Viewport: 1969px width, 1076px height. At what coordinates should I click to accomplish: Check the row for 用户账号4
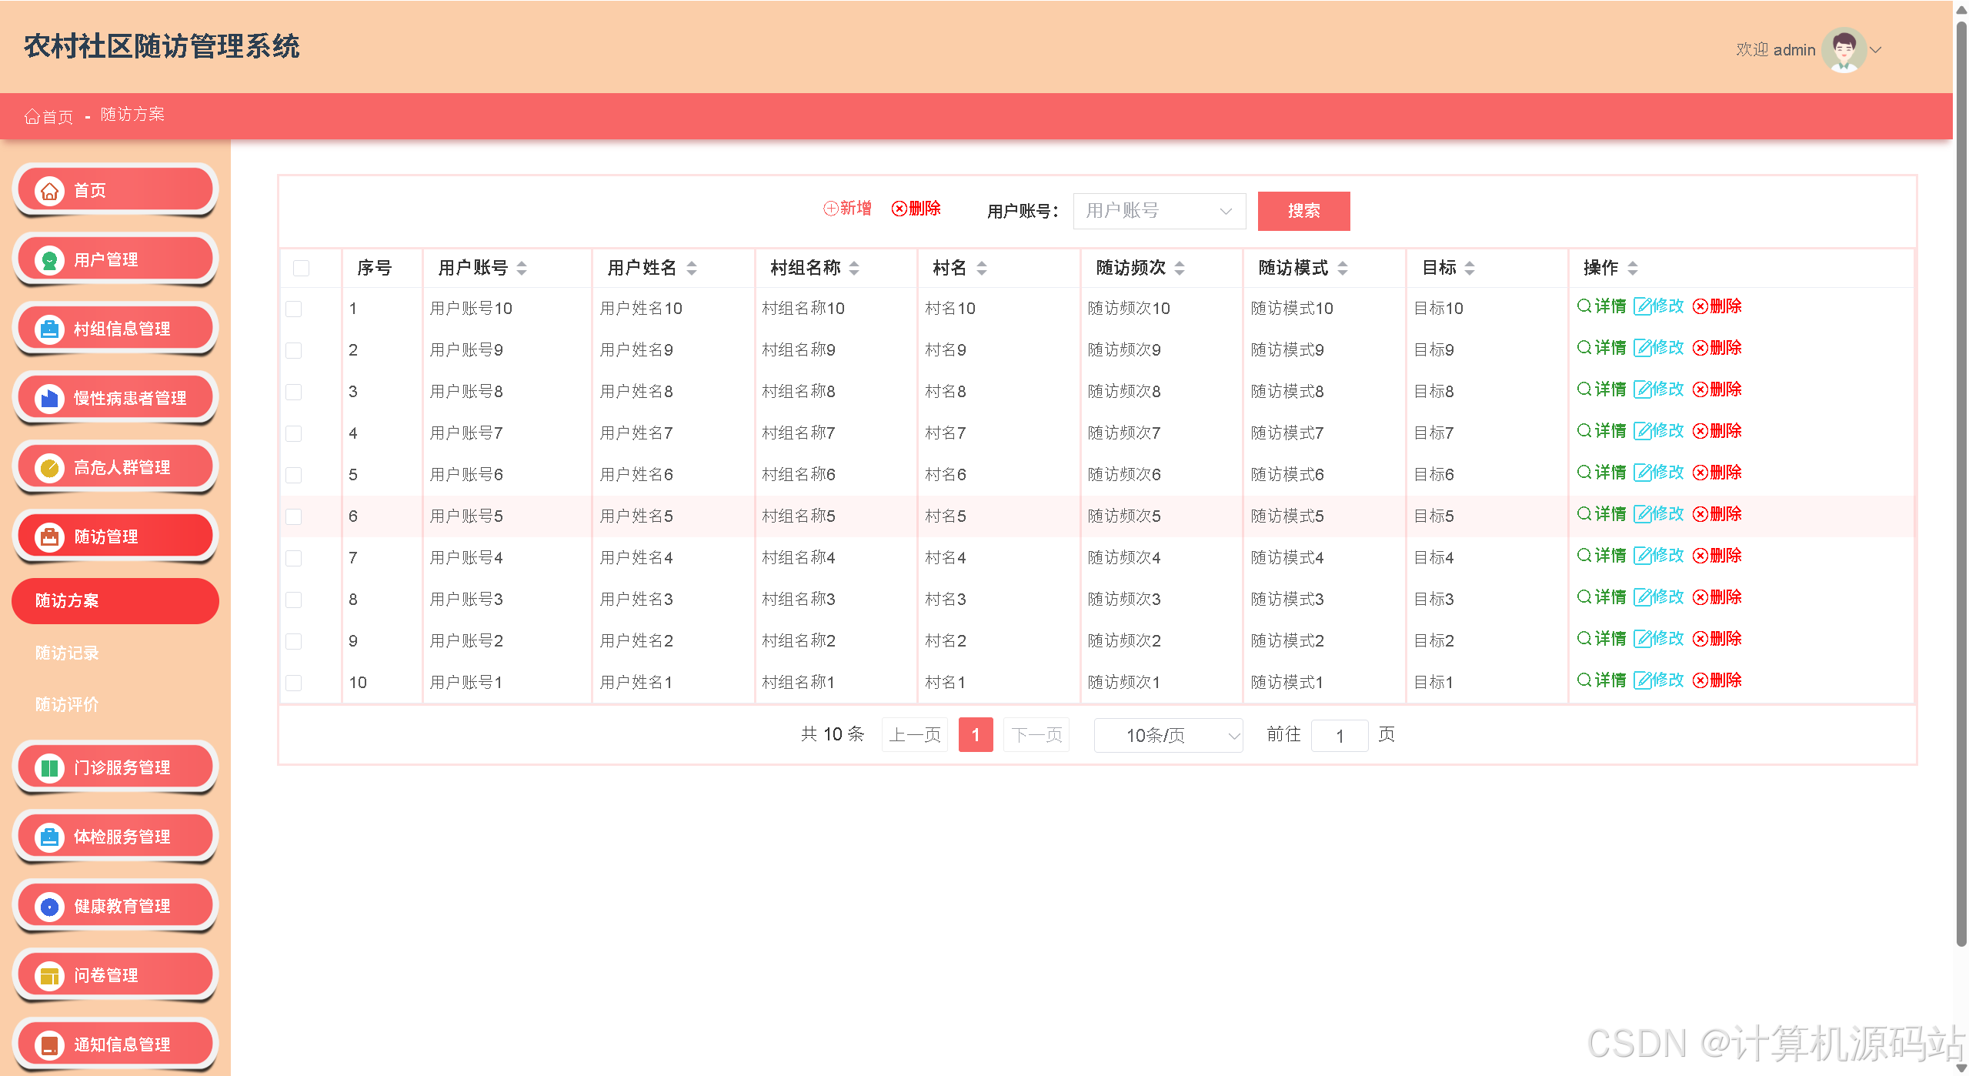pos(293,558)
